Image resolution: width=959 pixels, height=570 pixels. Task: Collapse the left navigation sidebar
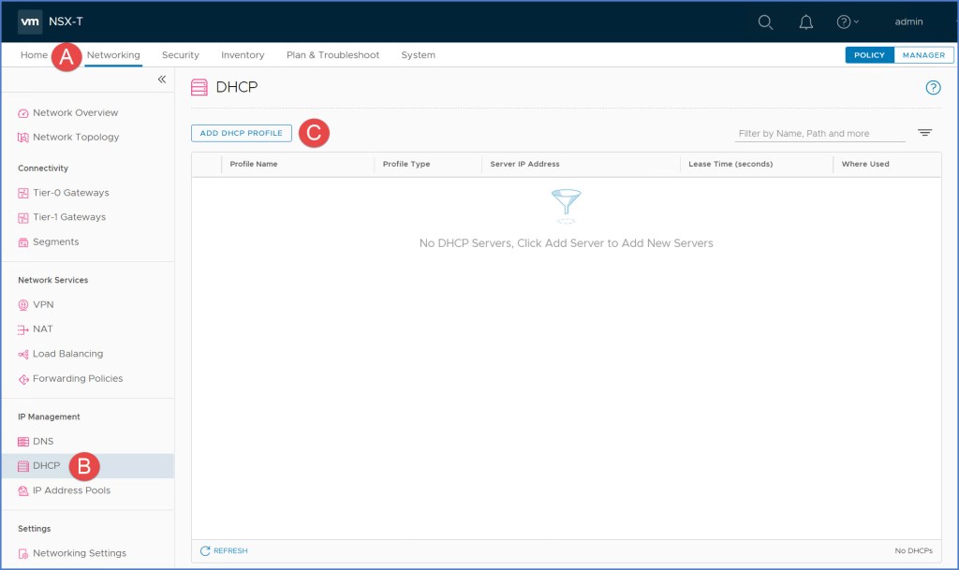click(x=161, y=80)
